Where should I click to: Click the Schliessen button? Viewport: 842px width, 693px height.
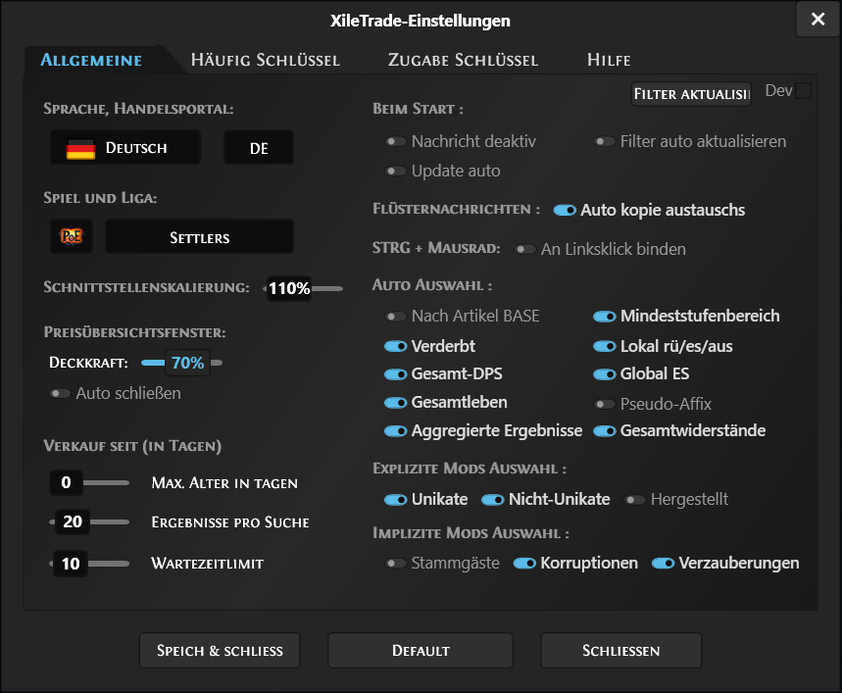click(x=621, y=651)
